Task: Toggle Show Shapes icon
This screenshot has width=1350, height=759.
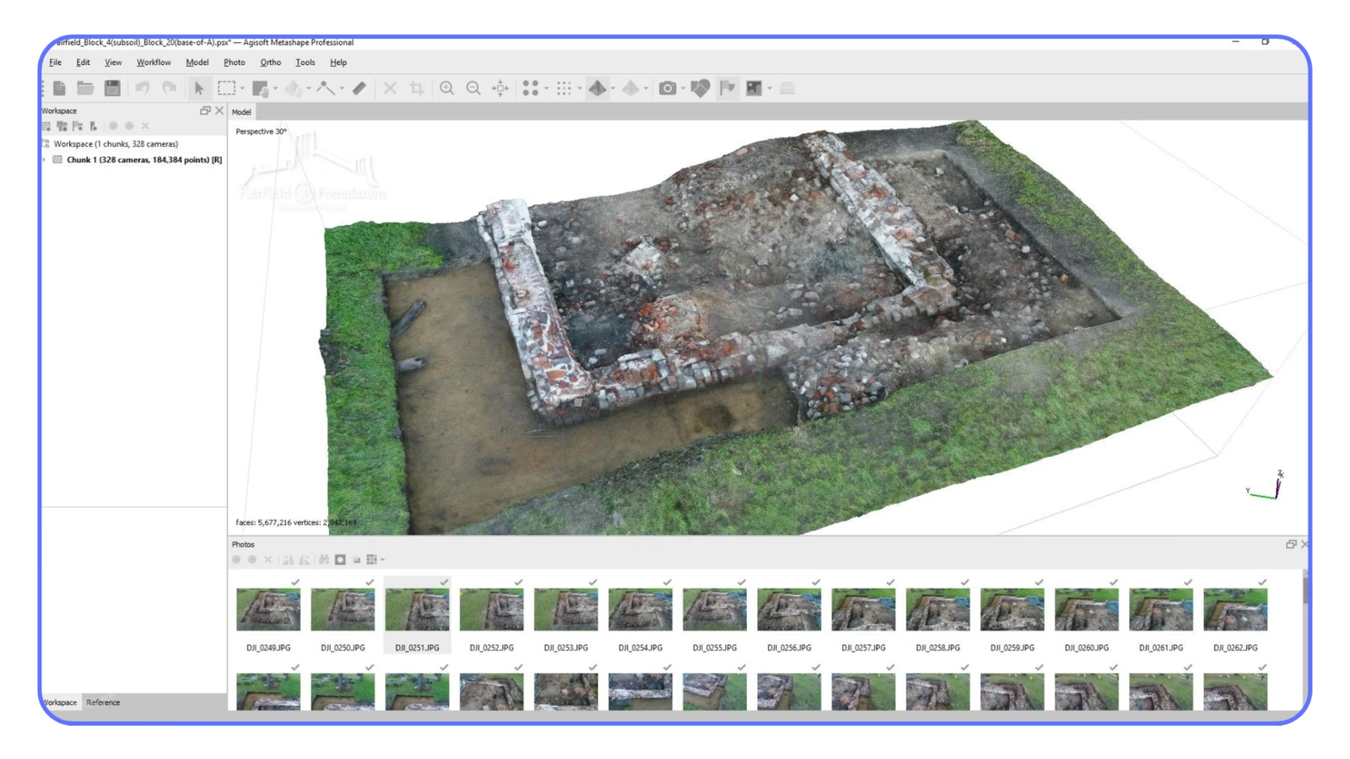Action: [x=700, y=88]
